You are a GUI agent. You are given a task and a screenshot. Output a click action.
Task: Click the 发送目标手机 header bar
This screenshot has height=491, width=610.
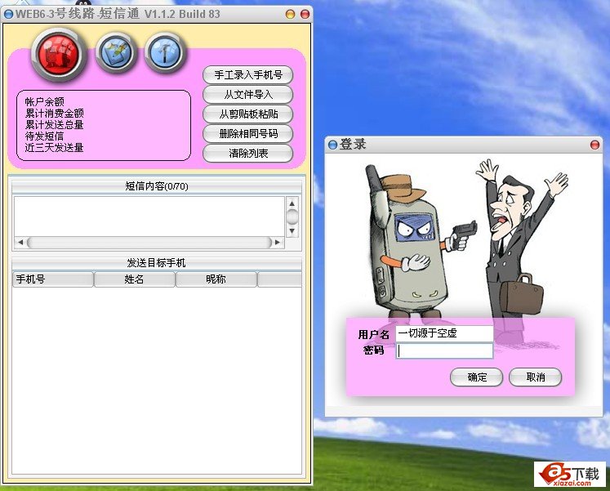(x=157, y=263)
